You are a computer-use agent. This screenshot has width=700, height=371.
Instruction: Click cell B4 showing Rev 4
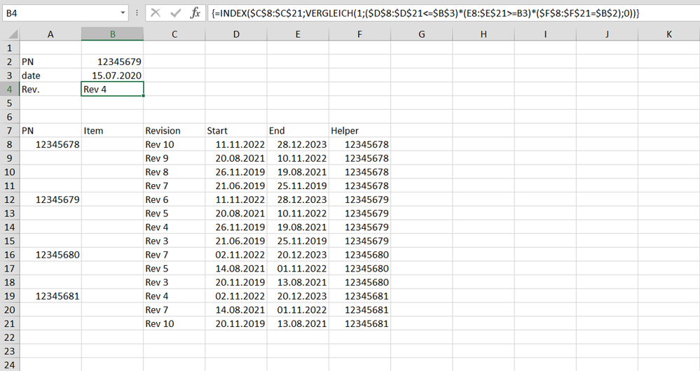point(113,89)
